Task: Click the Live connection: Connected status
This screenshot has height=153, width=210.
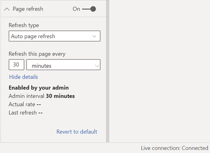Action: [x=175, y=148]
